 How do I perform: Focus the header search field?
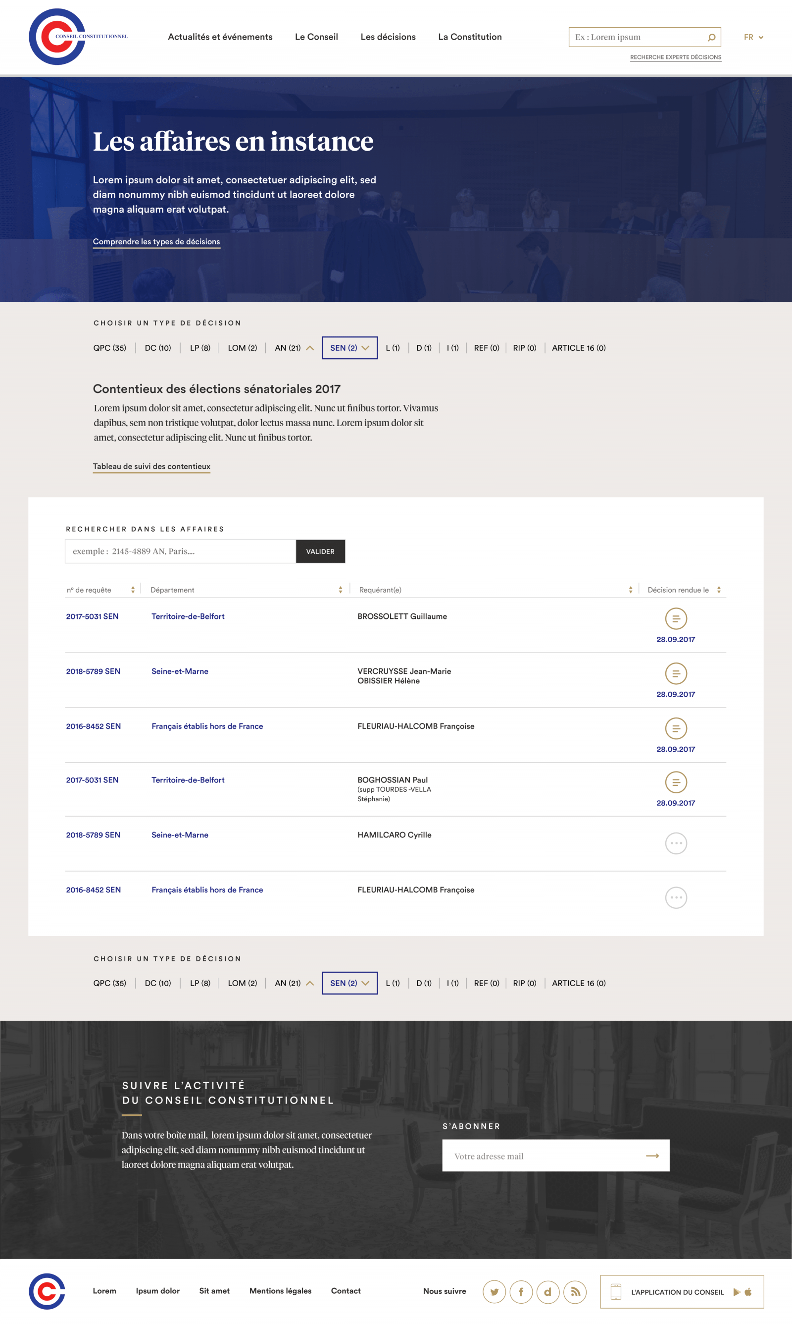644,37
